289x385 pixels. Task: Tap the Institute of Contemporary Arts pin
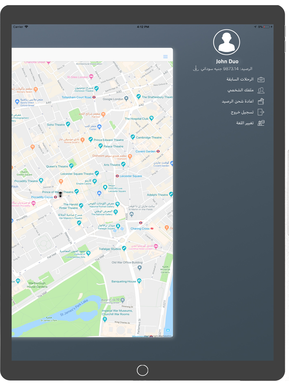88,253
